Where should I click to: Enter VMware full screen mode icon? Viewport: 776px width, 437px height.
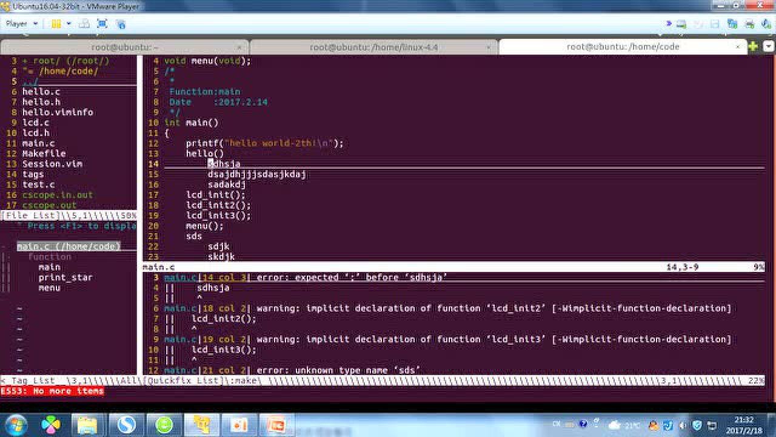click(102, 24)
